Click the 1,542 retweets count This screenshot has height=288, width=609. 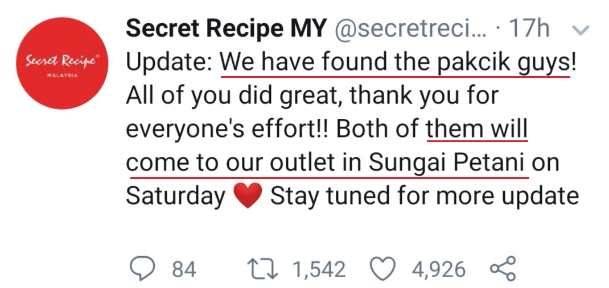319,269
